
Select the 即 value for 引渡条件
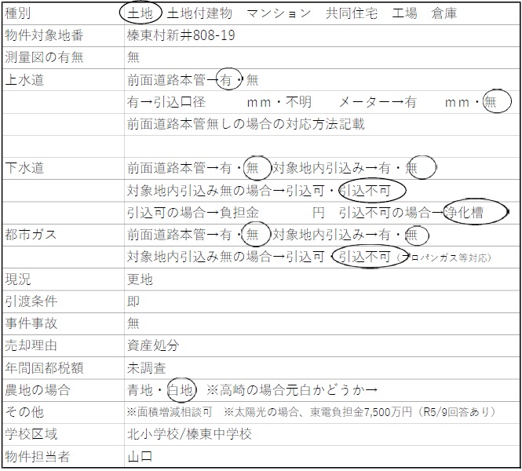click(x=133, y=301)
